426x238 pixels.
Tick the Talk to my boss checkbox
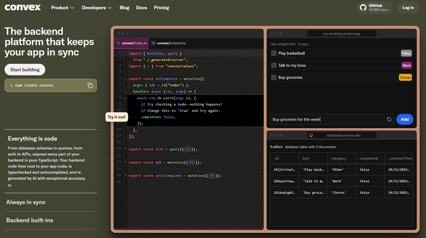click(274, 65)
